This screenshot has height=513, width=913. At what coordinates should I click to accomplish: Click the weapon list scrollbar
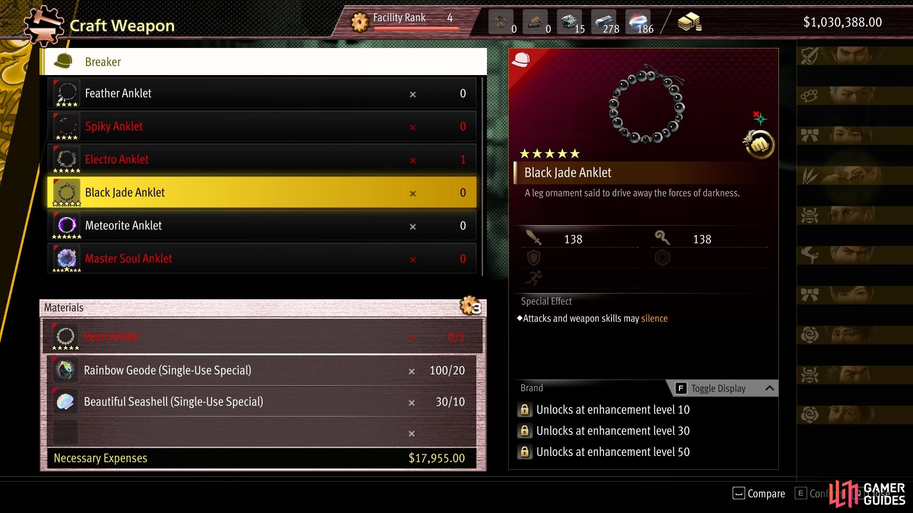click(x=482, y=176)
